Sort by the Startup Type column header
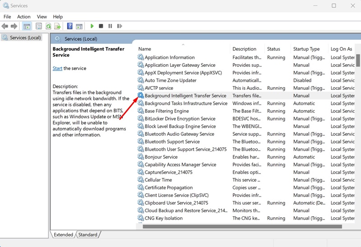This screenshot has height=247, width=361. 306,49
